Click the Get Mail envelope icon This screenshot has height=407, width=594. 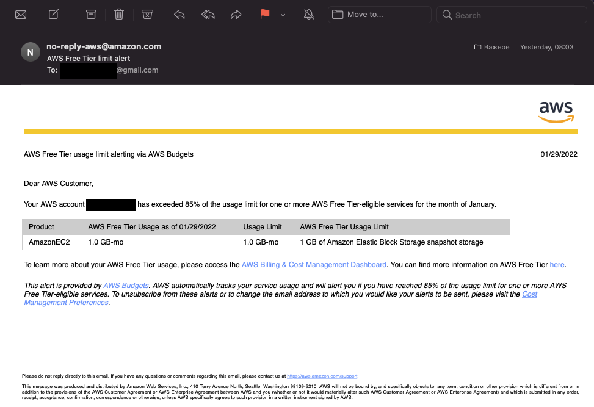point(21,15)
